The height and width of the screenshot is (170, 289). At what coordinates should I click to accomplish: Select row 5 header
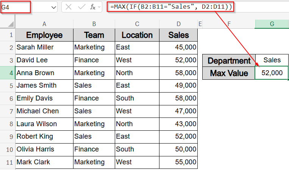pos(8,86)
